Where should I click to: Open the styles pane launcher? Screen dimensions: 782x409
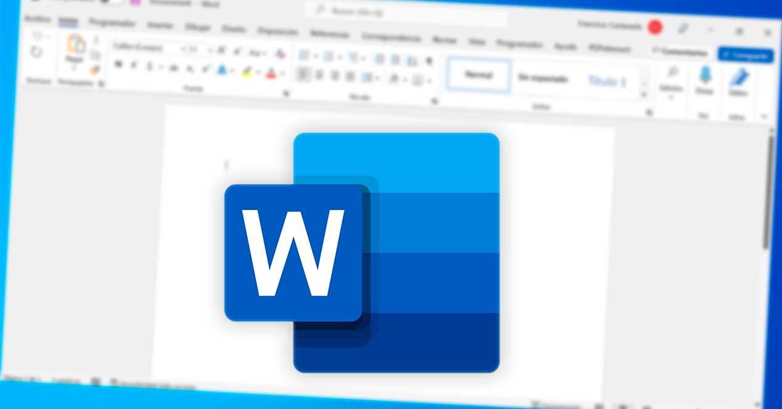[x=649, y=112]
